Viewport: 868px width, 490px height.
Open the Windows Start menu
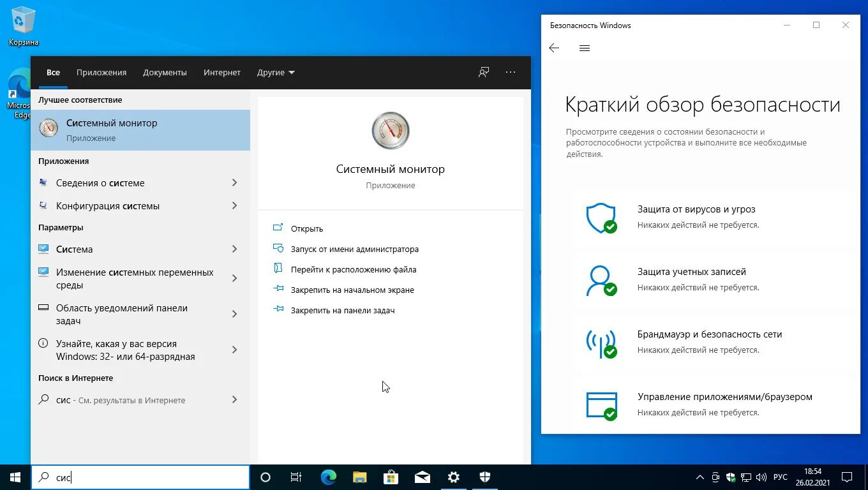(15, 477)
